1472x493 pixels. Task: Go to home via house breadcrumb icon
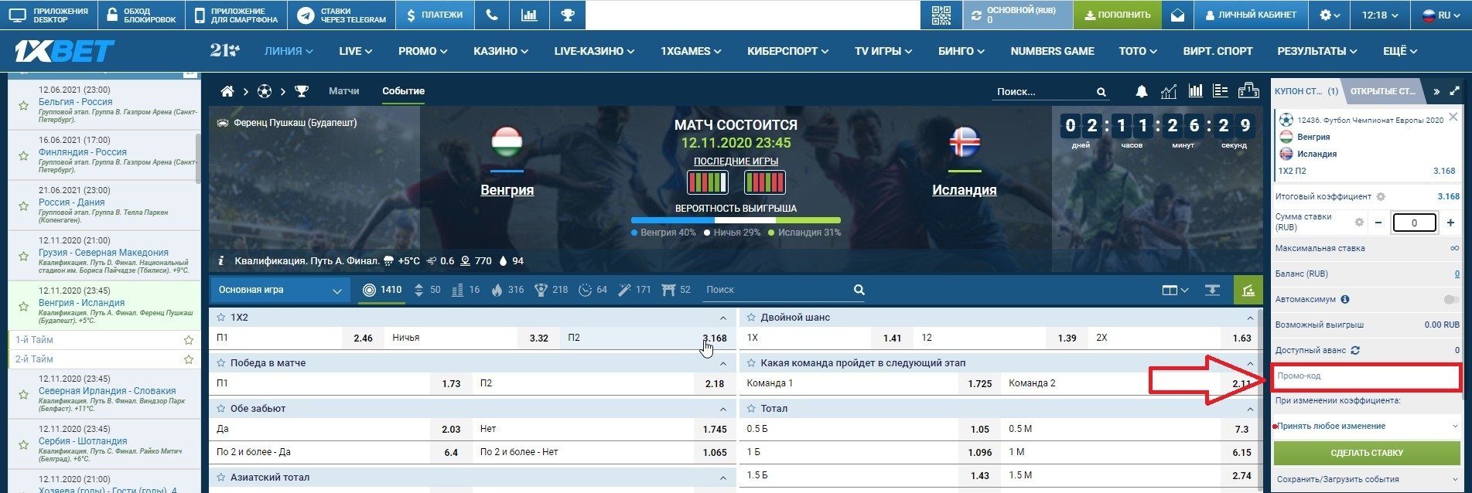(x=227, y=91)
